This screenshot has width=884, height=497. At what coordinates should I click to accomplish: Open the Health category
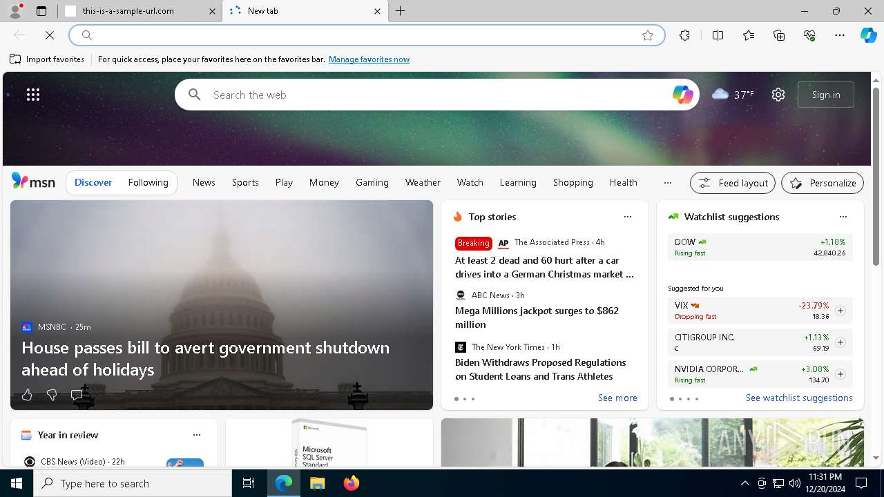[x=624, y=182]
